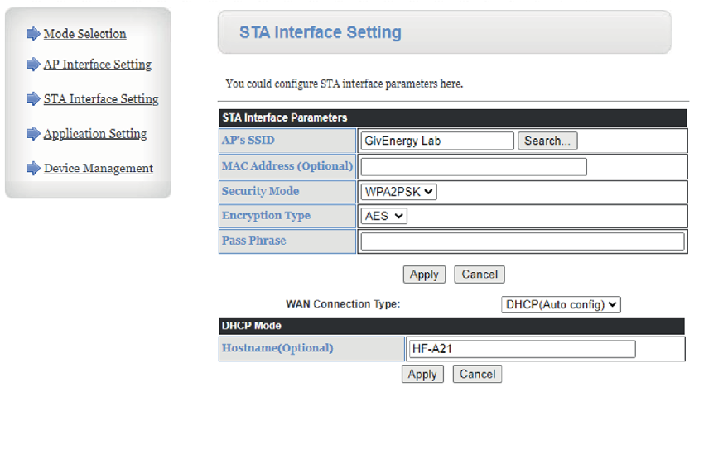
Task: Open the Device Management page
Action: [x=99, y=169]
